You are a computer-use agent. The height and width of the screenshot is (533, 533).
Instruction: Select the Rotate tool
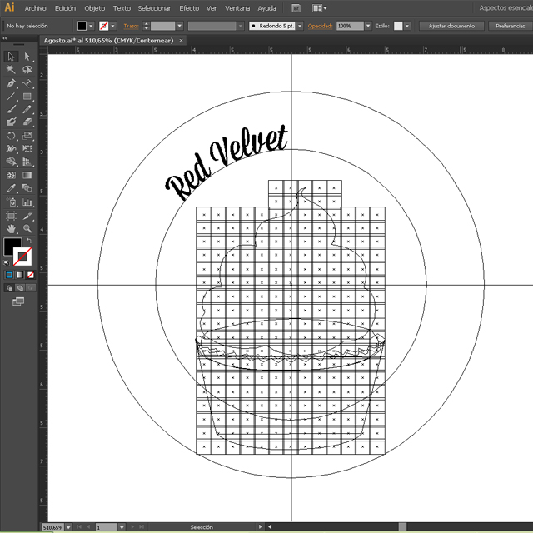pos(11,136)
